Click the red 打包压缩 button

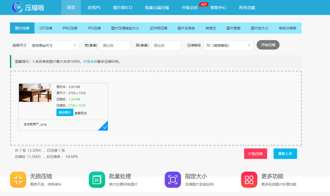coord(255,154)
